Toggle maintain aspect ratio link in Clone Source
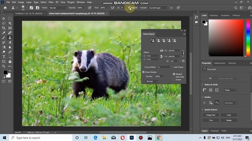 point(183,53)
